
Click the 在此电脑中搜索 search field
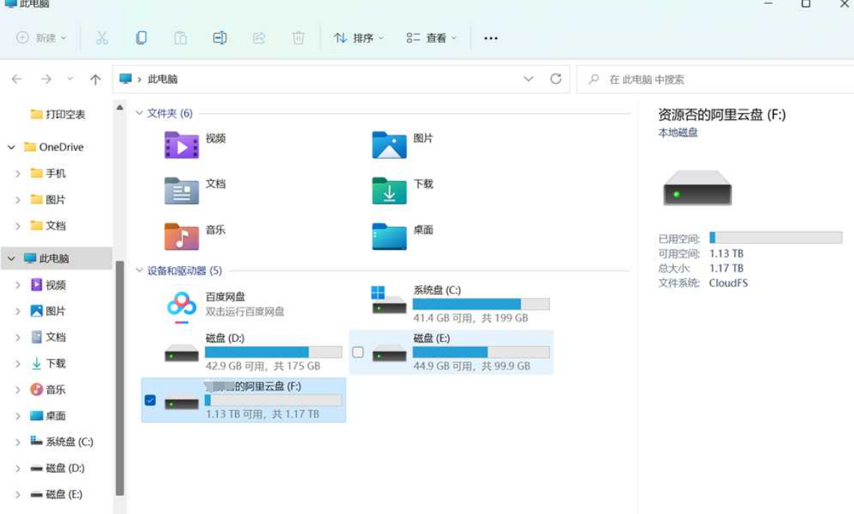coord(715,79)
